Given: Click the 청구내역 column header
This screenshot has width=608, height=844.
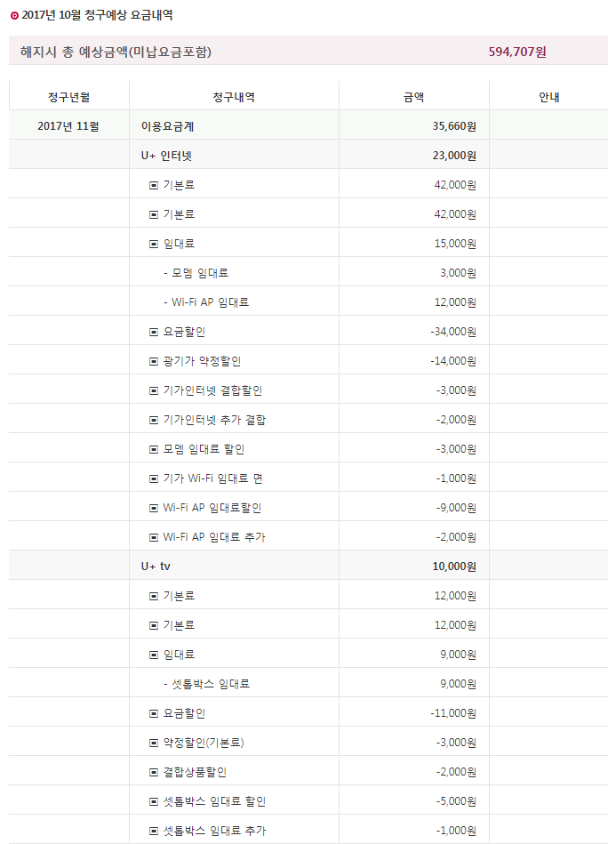Looking at the screenshot, I should [234, 97].
